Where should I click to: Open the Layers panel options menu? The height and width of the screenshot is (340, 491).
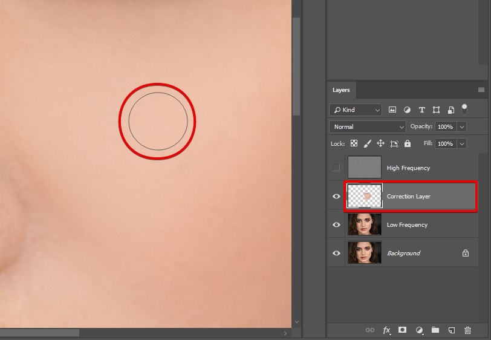click(x=481, y=90)
